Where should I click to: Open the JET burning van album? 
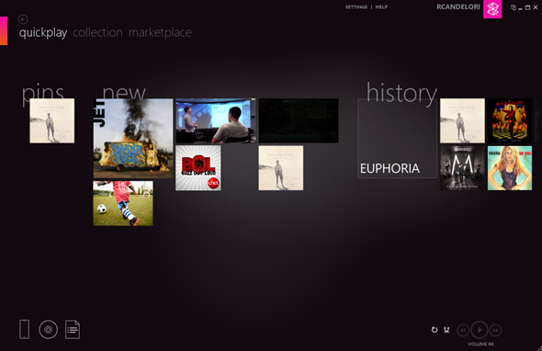pyautogui.click(x=133, y=139)
